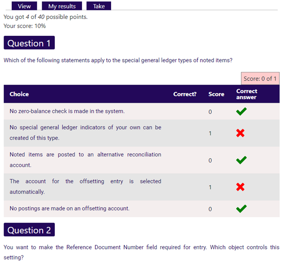Viewport: 283px width, 262px height.
Task: Click the Correct answer column header
Action: pyautogui.click(x=247, y=94)
